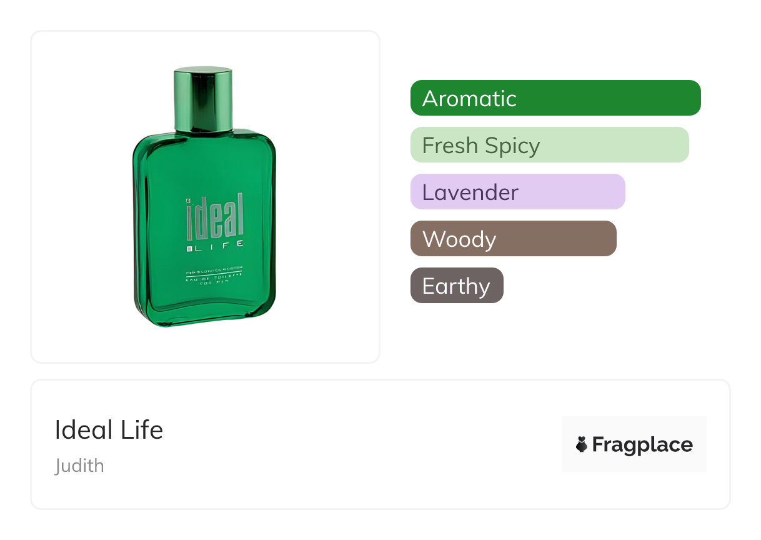Screen dimensions: 761x540
Task: Click the 'ideal' logo on the bottle
Action: click(x=215, y=217)
